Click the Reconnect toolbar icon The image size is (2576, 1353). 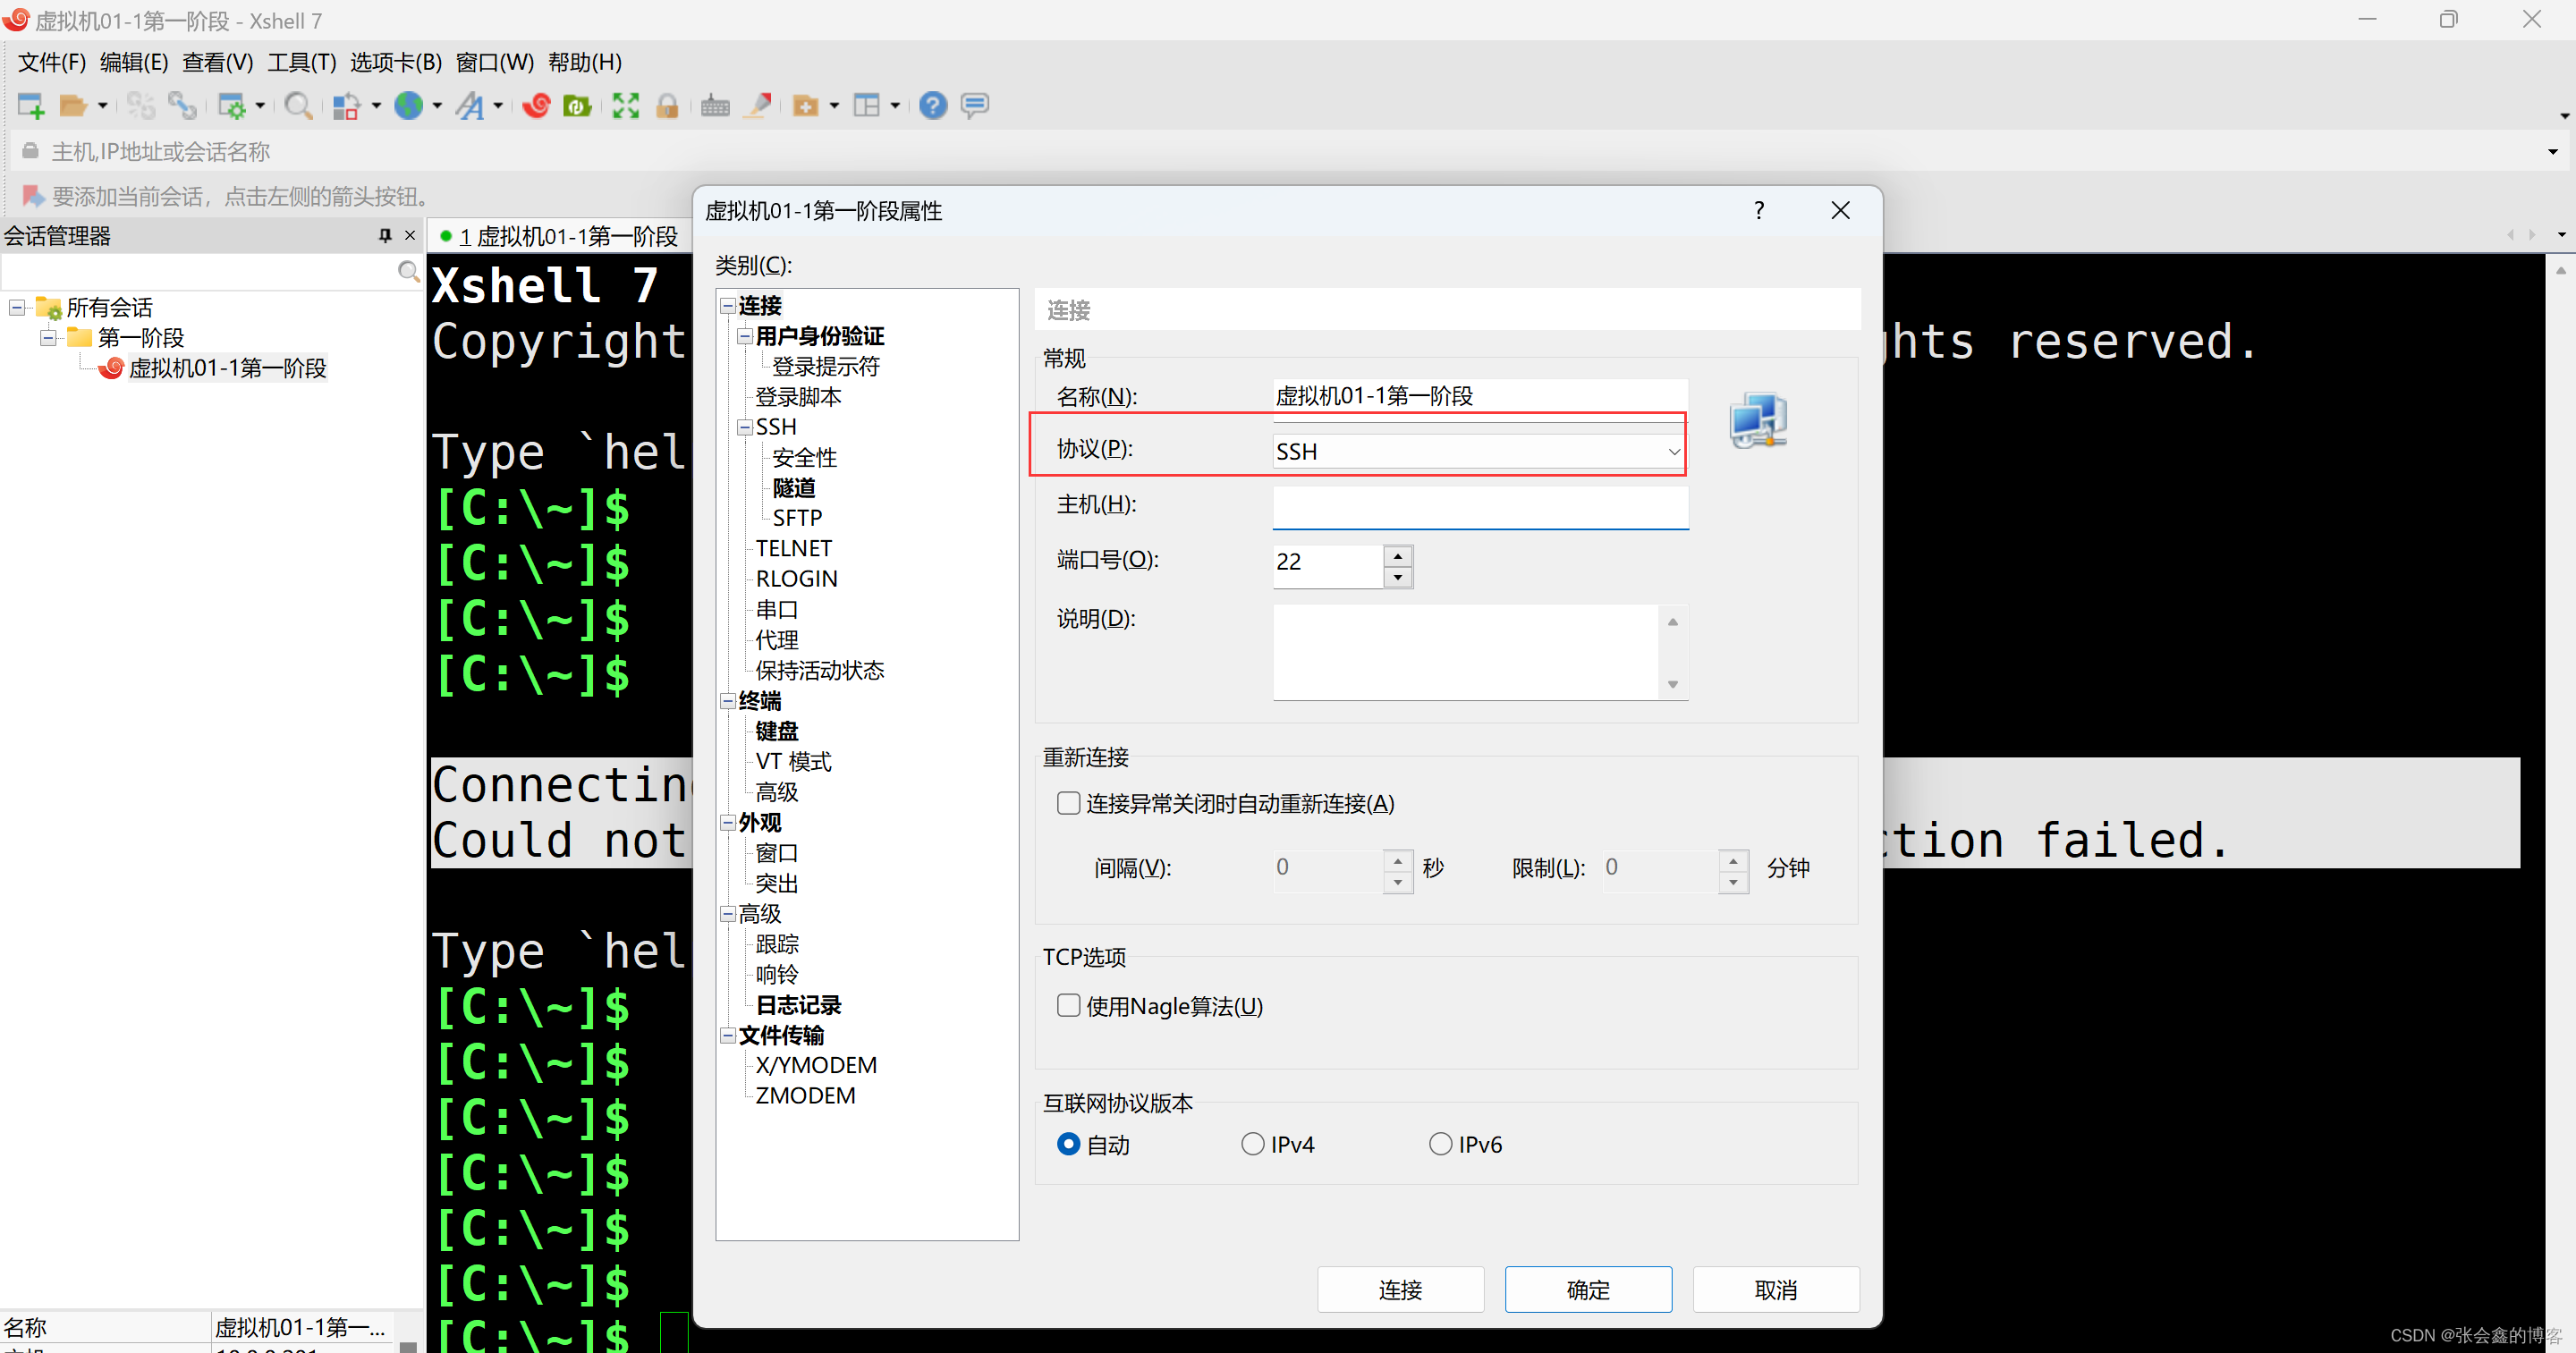182,105
